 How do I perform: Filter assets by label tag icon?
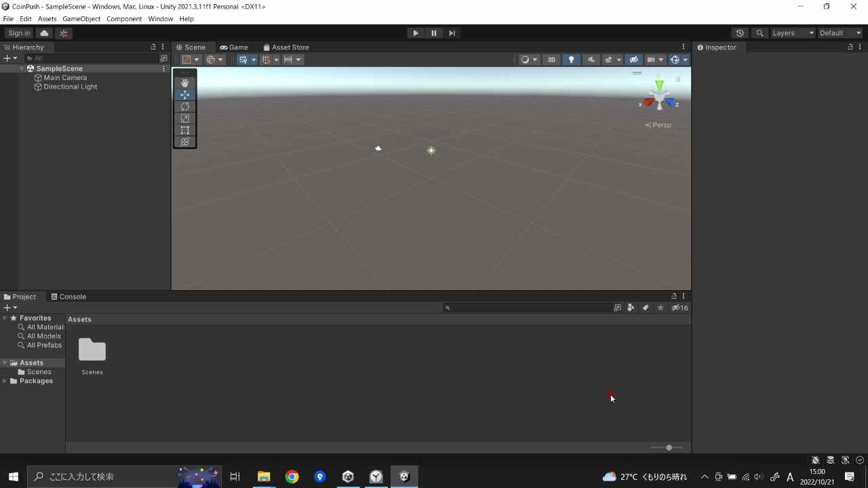tap(646, 308)
